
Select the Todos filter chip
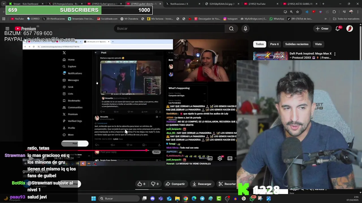[260, 44]
